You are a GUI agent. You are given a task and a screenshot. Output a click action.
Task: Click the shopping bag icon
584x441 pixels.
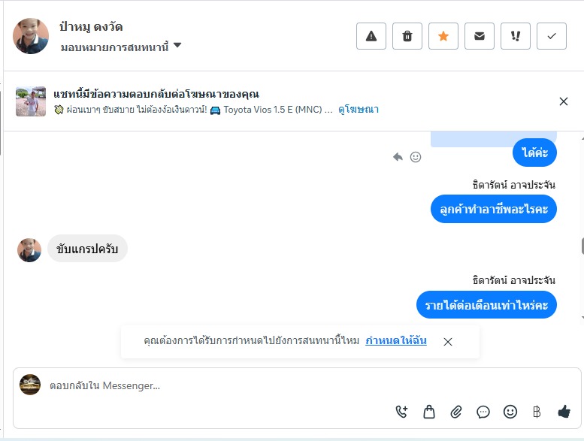428,412
